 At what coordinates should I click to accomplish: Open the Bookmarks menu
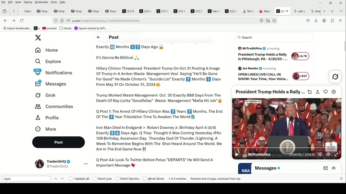click(41, 2)
